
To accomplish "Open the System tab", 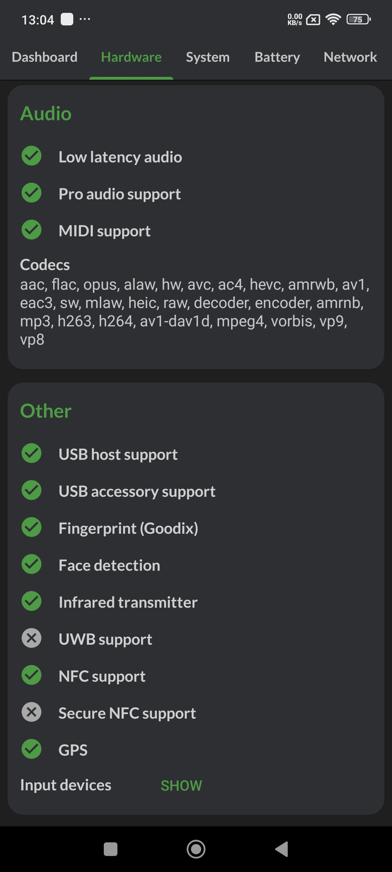I will (x=208, y=57).
